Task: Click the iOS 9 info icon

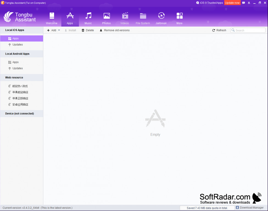Action: [198, 3]
